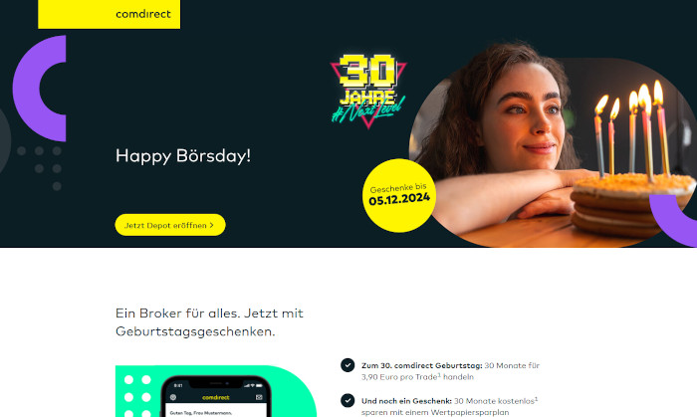Image resolution: width=697 pixels, height=417 pixels.
Task: Click the checkmark beside 'Und noch ein Geschenk'
Action: (x=348, y=400)
